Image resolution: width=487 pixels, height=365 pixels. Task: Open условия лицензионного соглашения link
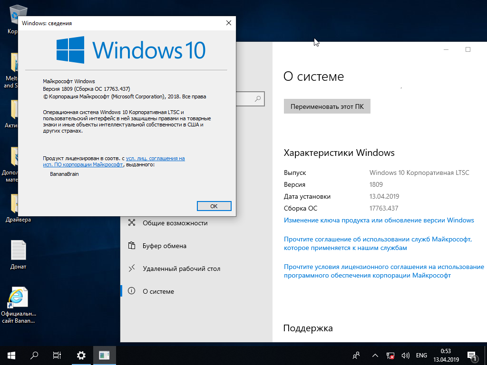[x=384, y=271]
